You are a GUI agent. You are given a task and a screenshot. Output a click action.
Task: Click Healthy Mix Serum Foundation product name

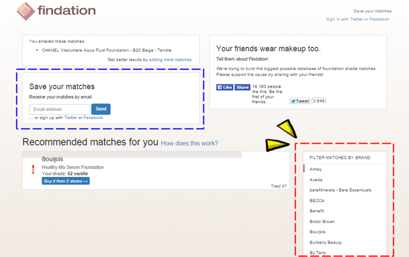pyautogui.click(x=73, y=167)
